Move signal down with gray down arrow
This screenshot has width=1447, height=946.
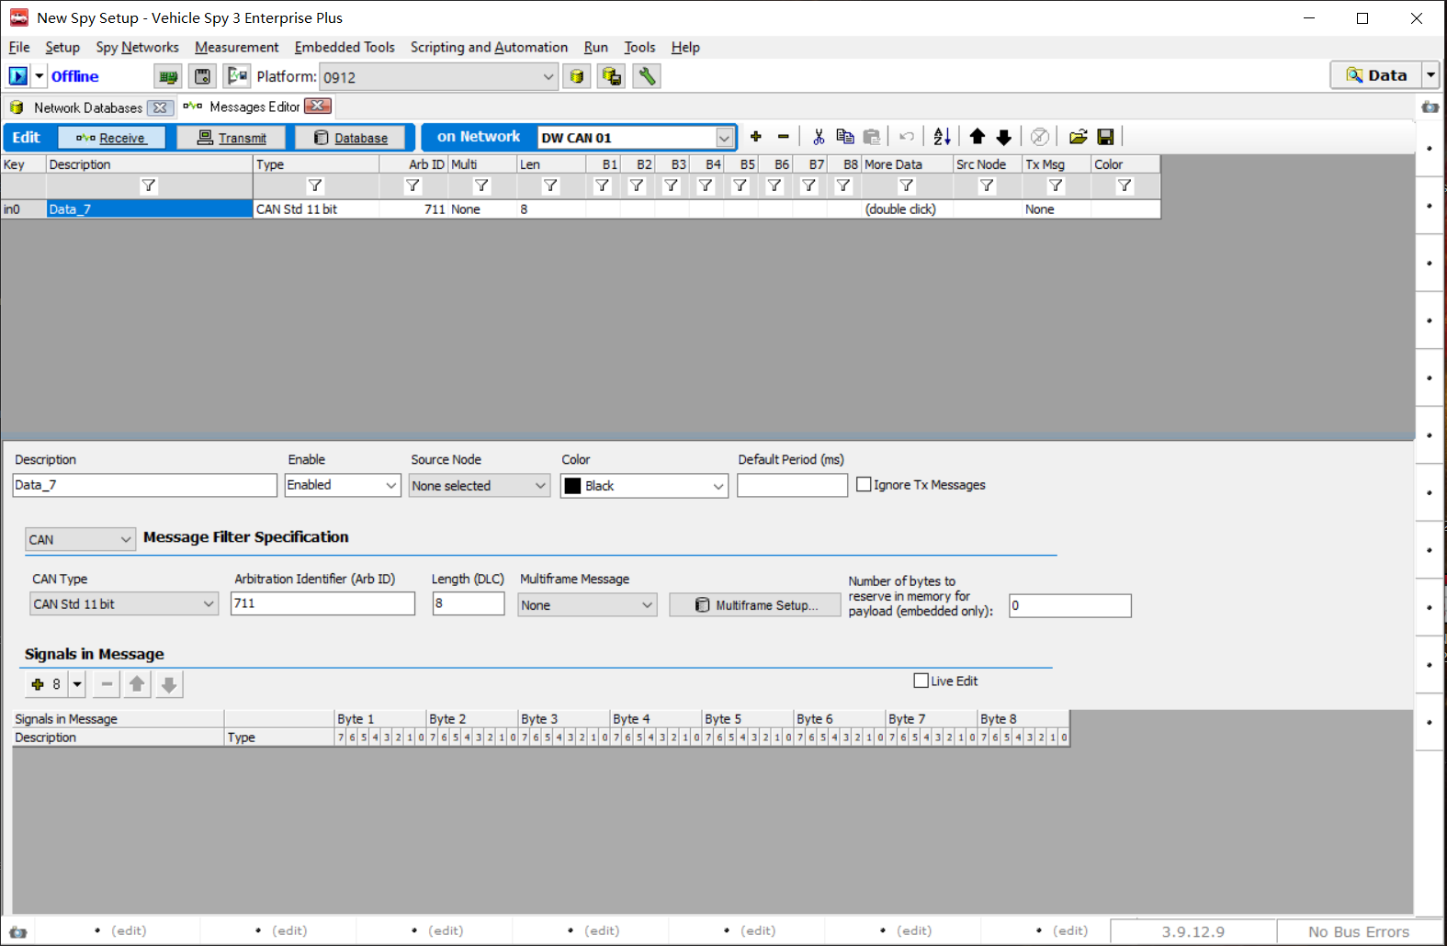[x=169, y=684]
